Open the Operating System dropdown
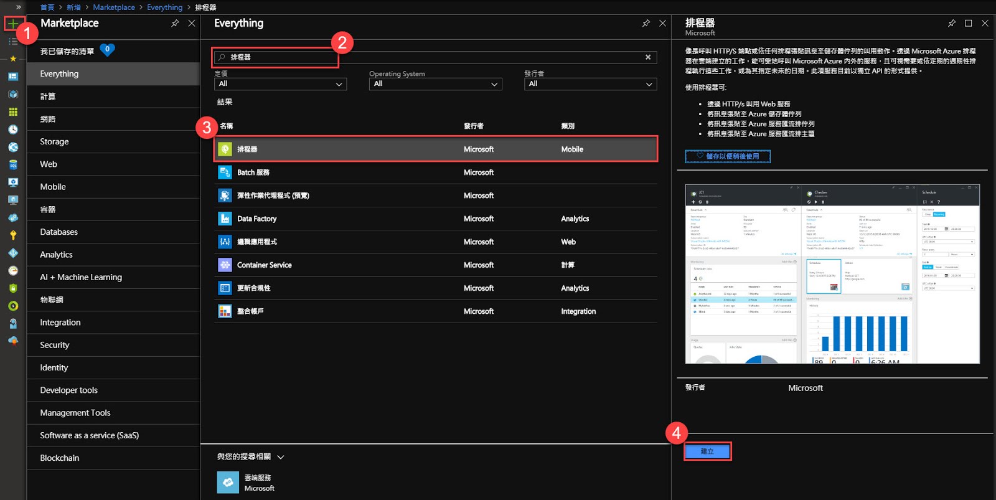The image size is (996, 500). click(x=435, y=84)
